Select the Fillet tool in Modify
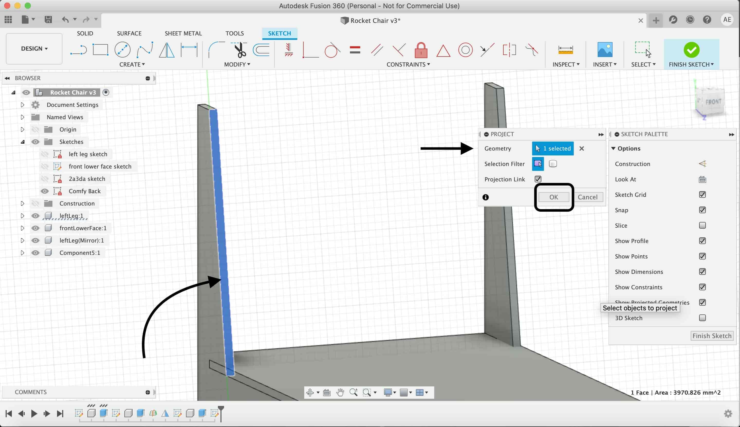740x427 pixels. coord(216,50)
